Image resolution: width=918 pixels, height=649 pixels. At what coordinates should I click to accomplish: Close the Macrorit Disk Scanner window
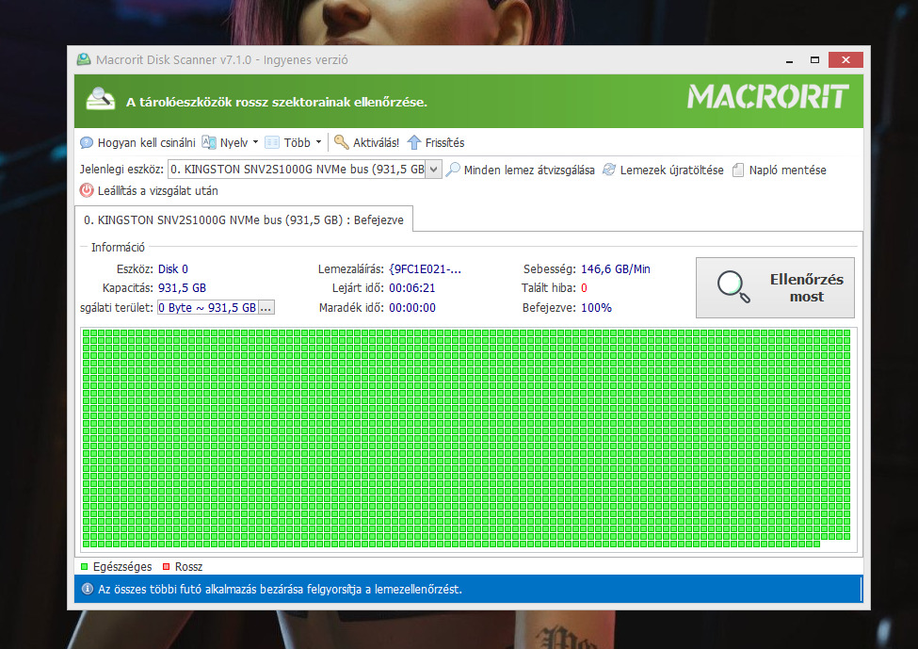point(846,59)
